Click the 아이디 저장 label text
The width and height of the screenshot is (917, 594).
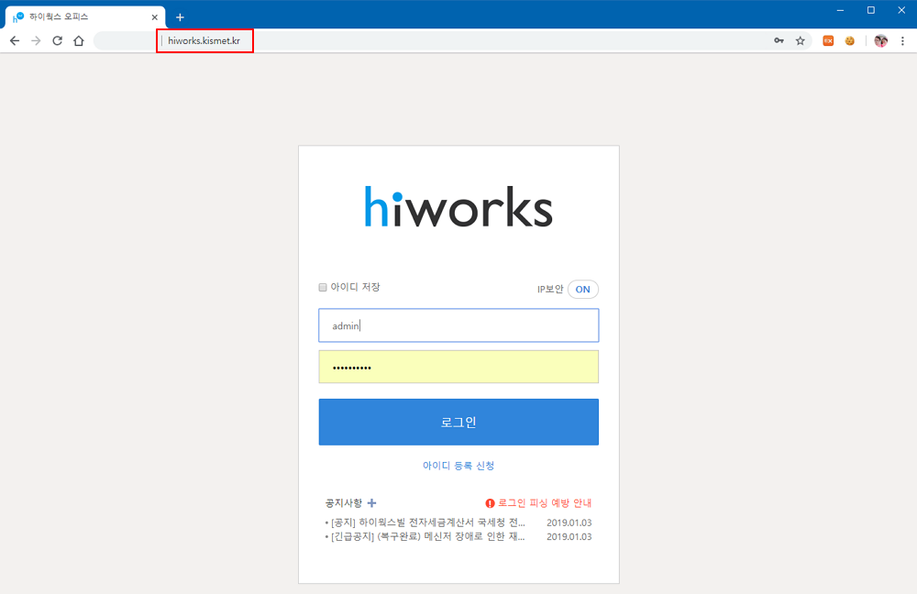click(355, 287)
